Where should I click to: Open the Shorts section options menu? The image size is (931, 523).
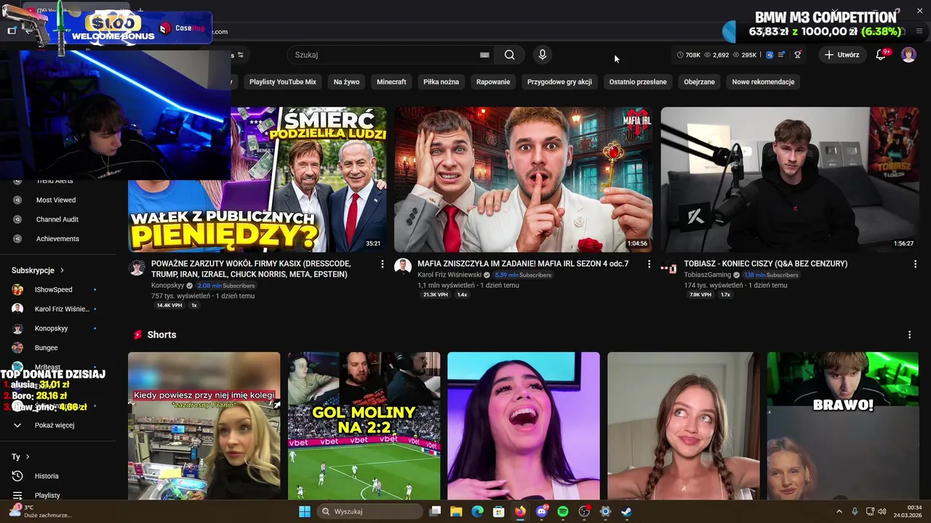909,335
